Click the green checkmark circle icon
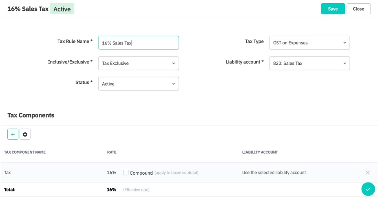 (x=368, y=189)
